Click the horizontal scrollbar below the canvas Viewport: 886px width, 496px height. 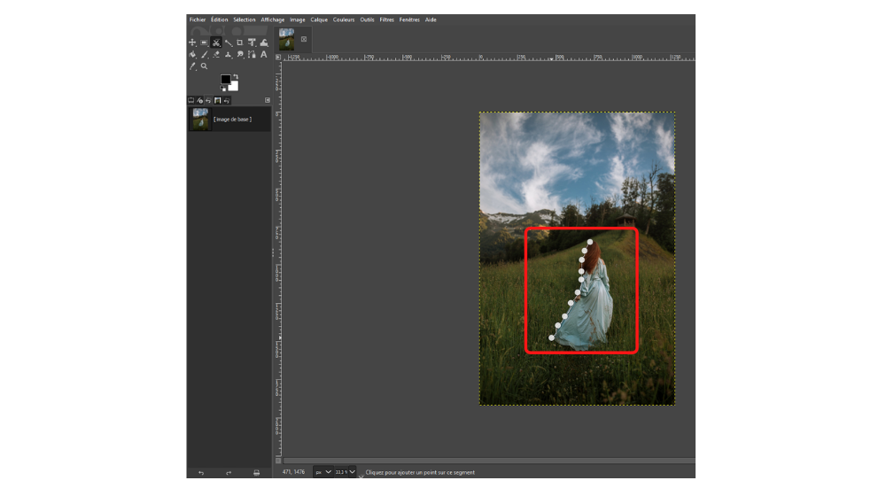click(489, 461)
